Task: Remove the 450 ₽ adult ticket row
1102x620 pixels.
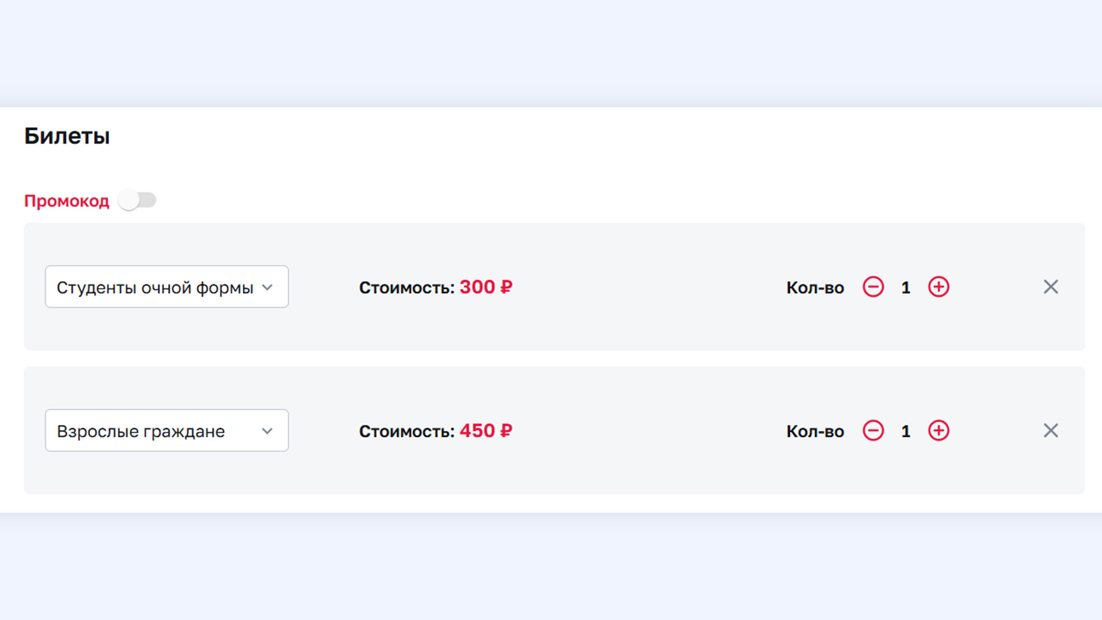Action: pyautogui.click(x=1050, y=430)
